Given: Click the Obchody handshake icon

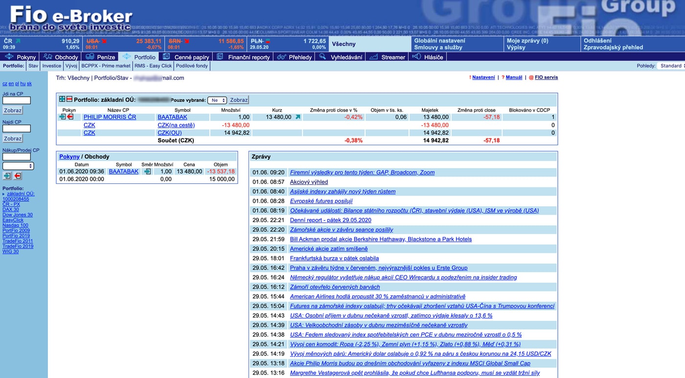Looking at the screenshot, I should click(47, 57).
